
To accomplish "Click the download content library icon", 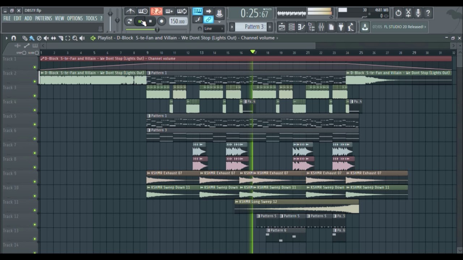I will click(x=365, y=27).
